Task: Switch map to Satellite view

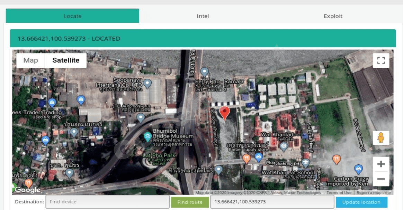Action: coord(66,60)
